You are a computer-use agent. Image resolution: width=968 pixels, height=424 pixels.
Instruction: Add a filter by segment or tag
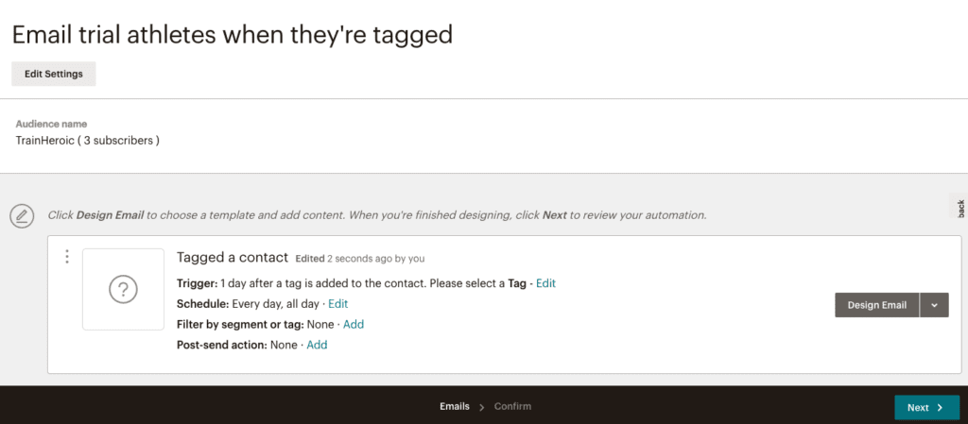[354, 324]
